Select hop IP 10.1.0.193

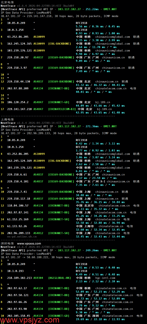(15, 271)
